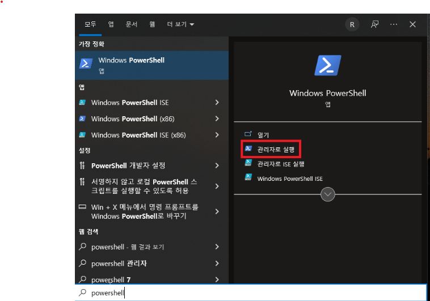
Task: Click the 관리자로 실행 PowerShell icon
Action: click(x=248, y=149)
